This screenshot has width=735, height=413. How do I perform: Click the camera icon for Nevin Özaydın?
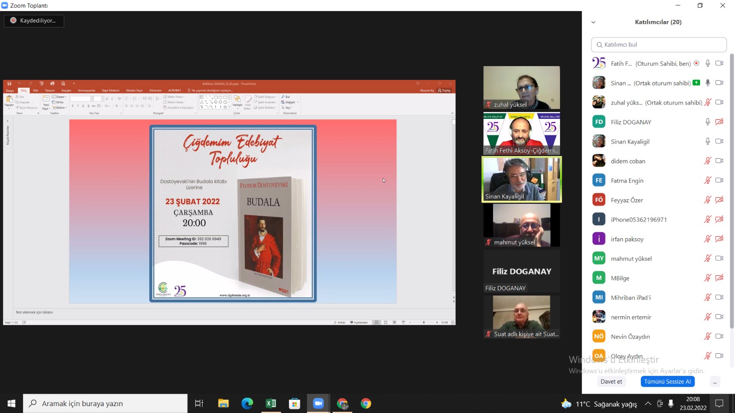[x=719, y=336]
